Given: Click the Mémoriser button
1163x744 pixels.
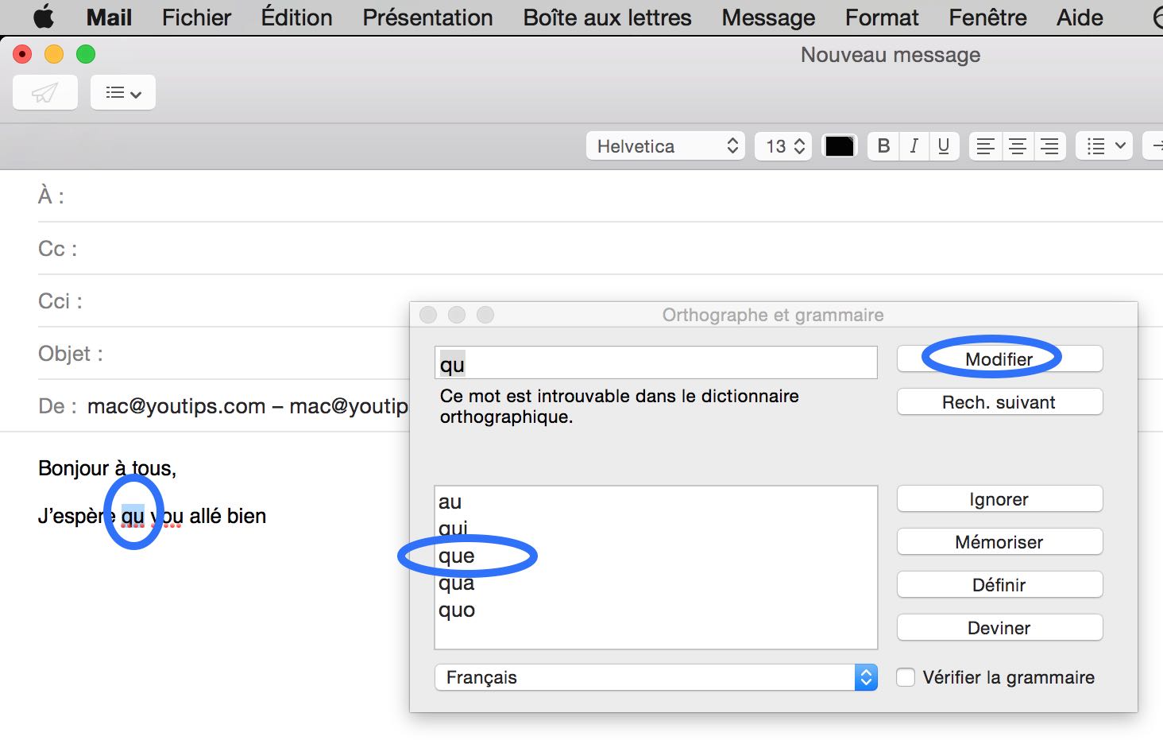Looking at the screenshot, I should 999,542.
